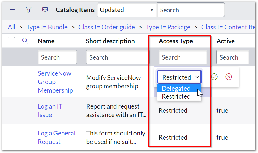Choose Restricted option in the dropdown list

[176, 96]
